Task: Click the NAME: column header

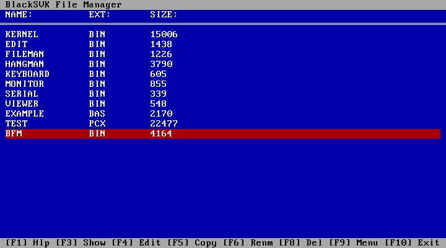Action: pos(19,14)
